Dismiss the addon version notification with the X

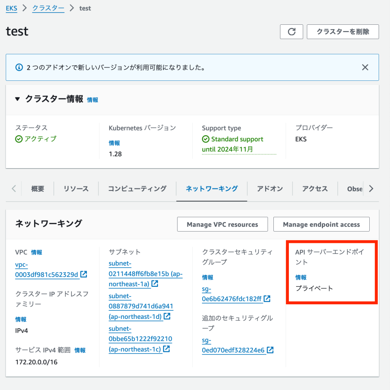tap(365, 67)
